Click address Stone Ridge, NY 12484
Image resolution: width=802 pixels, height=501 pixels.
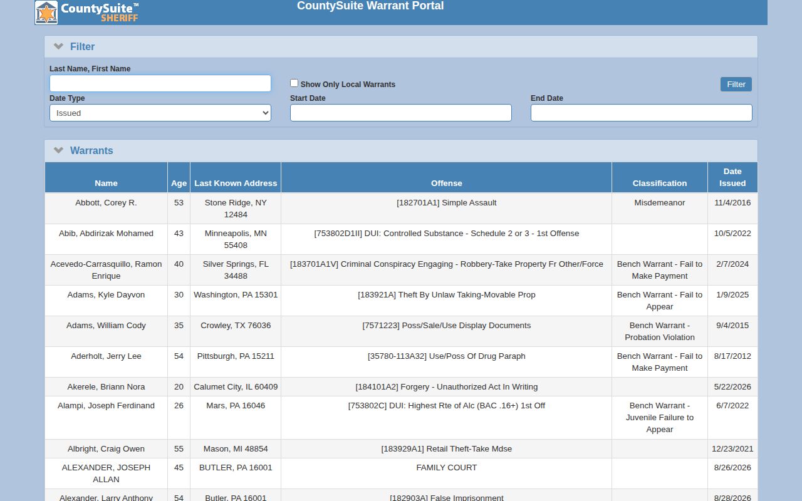tap(236, 209)
